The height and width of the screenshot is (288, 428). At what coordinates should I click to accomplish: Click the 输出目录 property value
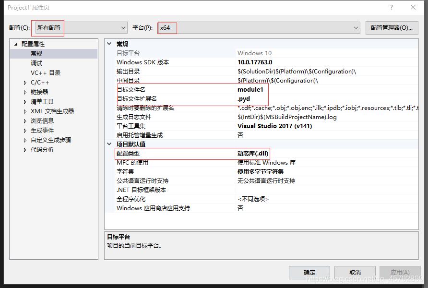click(297, 71)
